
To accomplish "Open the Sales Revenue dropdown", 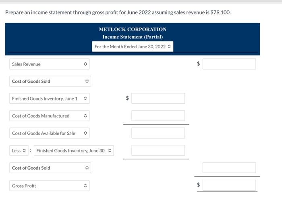I will pos(49,64).
